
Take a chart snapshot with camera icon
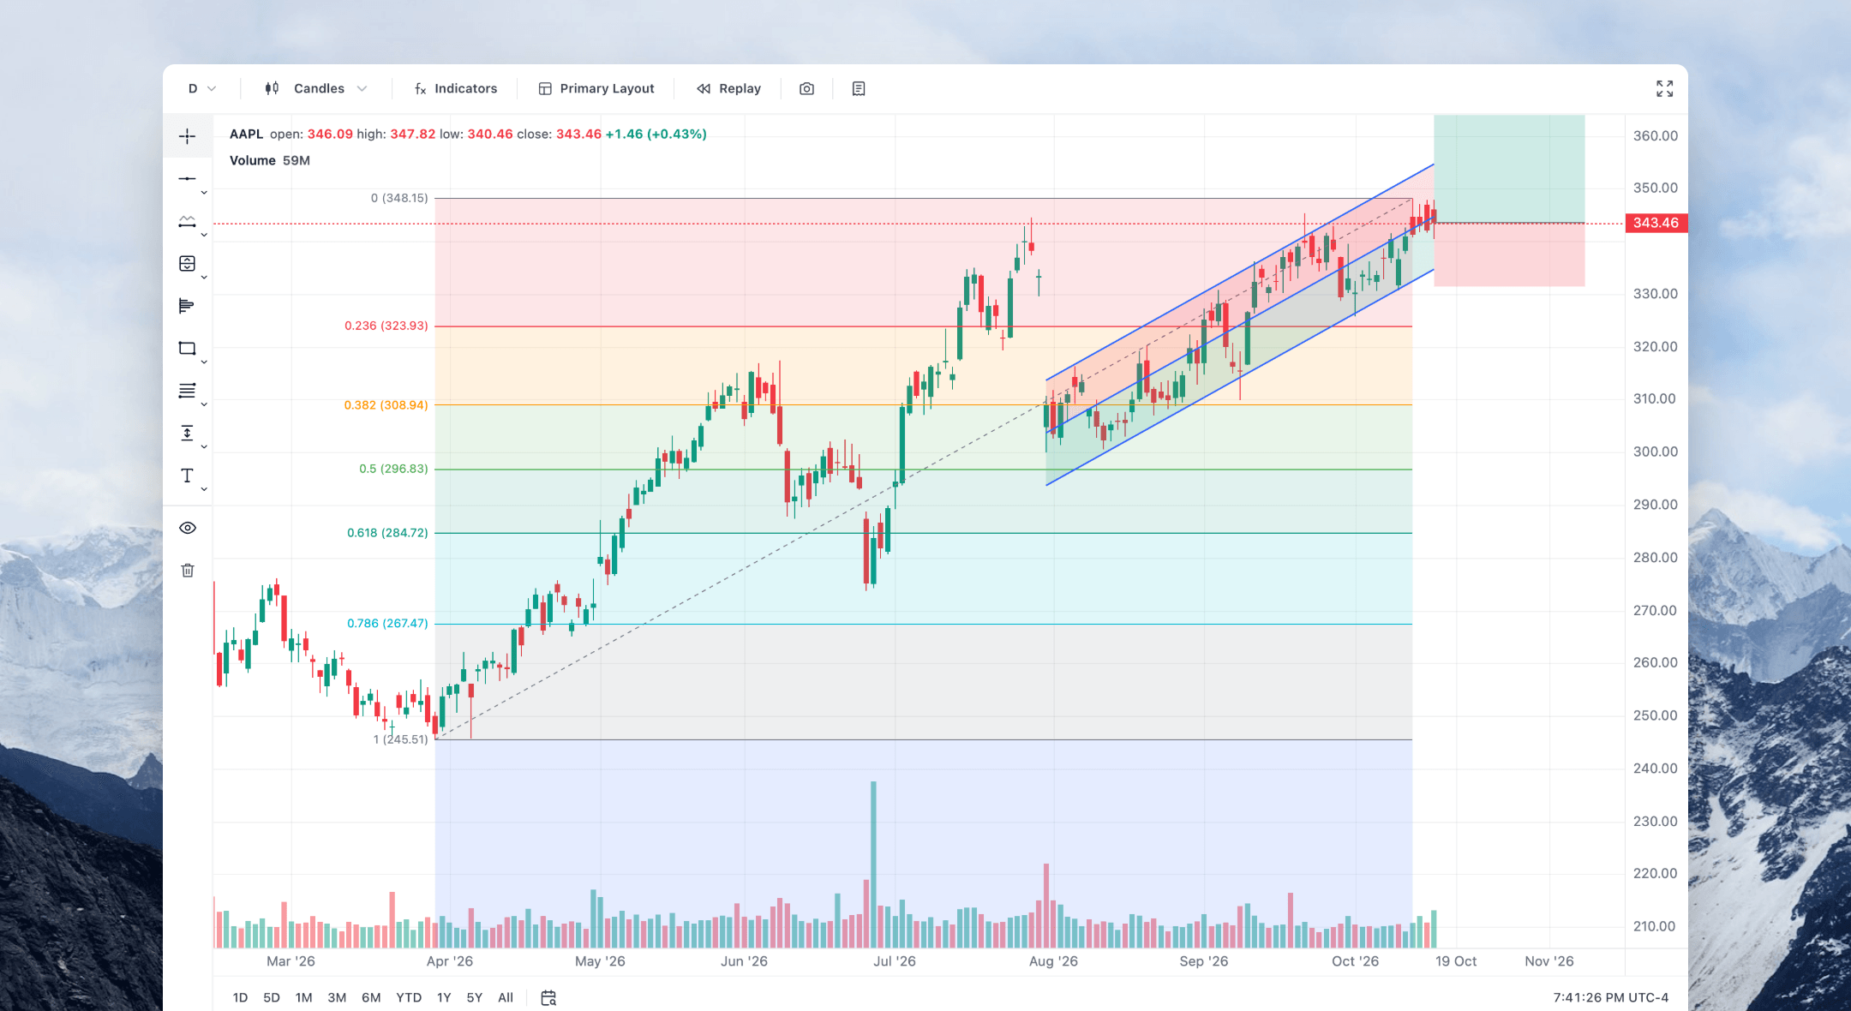pos(806,88)
